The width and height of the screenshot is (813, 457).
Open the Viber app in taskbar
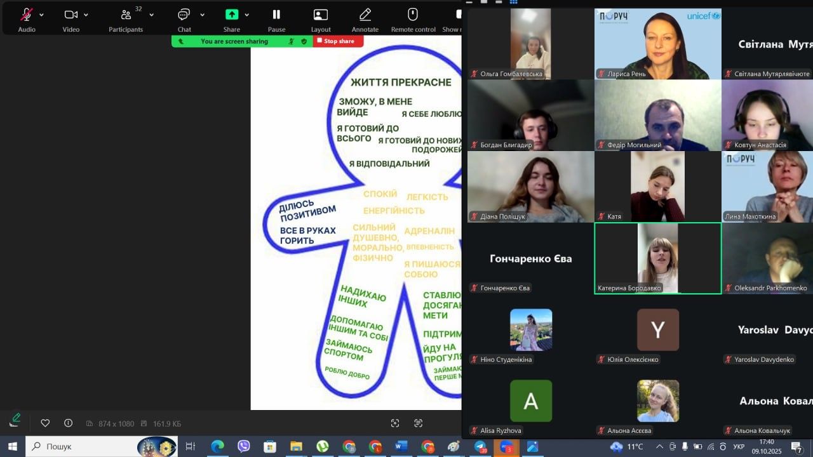point(243,446)
